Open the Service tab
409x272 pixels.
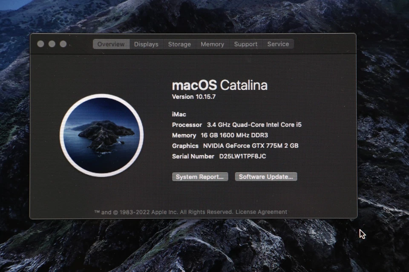tap(278, 44)
